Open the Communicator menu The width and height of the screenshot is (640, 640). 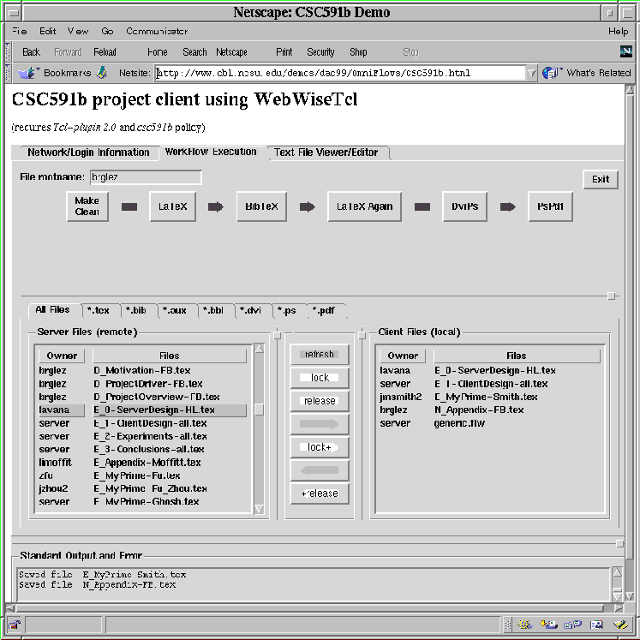(157, 31)
